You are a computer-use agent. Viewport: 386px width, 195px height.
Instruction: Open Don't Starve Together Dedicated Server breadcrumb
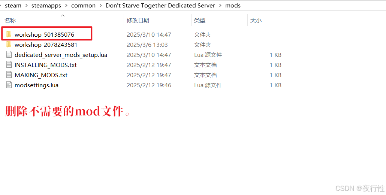[160, 5]
